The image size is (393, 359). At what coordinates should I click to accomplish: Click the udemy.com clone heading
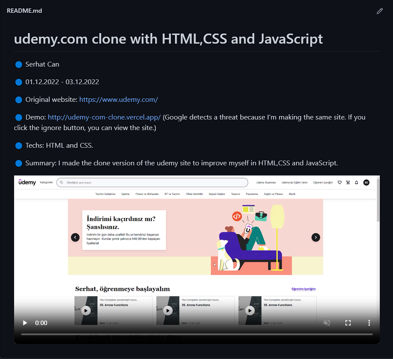click(168, 39)
